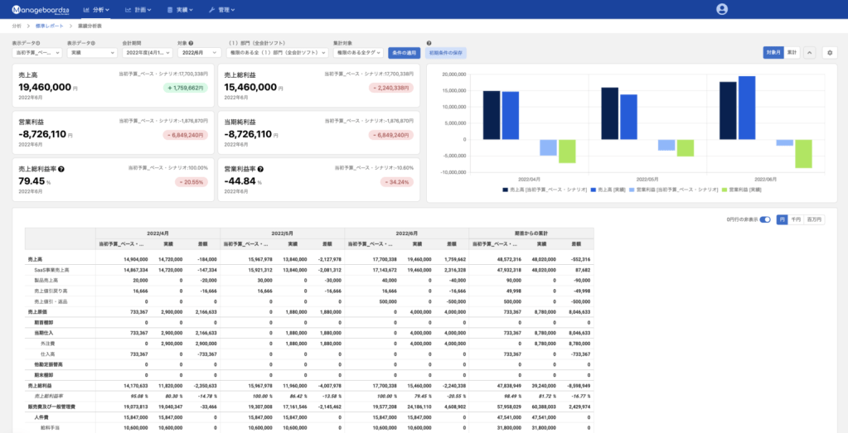The image size is (848, 433).
Task: Open the 会計期間 dropdown
Action: coord(148,53)
